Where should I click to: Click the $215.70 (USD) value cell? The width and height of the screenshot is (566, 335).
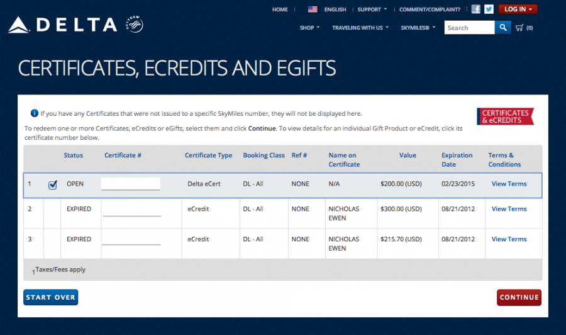[401, 239]
